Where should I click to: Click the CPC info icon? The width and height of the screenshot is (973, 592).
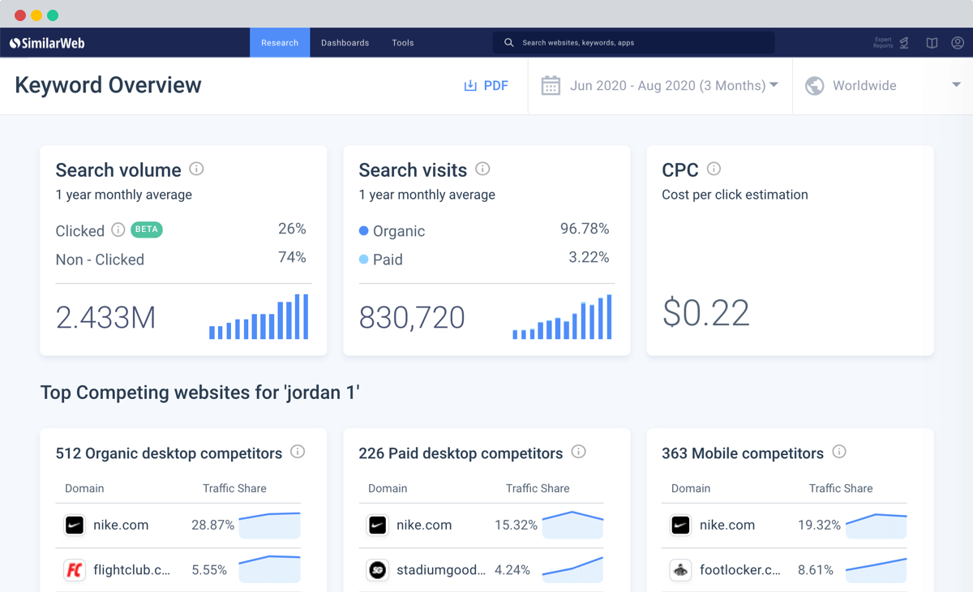click(x=714, y=169)
